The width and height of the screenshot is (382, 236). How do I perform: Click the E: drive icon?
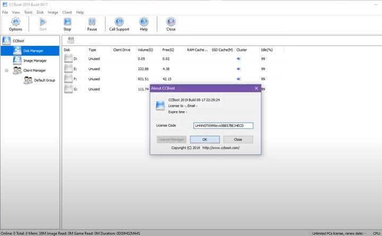(68, 69)
